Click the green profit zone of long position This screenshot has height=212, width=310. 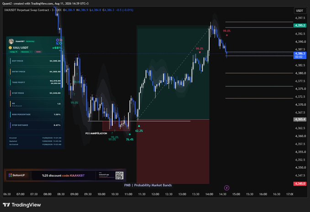(x=173, y=72)
